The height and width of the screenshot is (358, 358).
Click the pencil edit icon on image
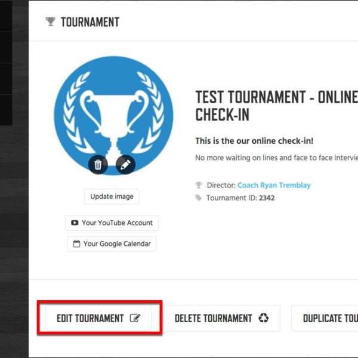125,165
